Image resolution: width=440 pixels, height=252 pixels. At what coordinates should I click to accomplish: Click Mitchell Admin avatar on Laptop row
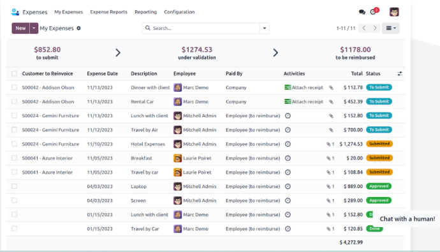tap(177, 186)
